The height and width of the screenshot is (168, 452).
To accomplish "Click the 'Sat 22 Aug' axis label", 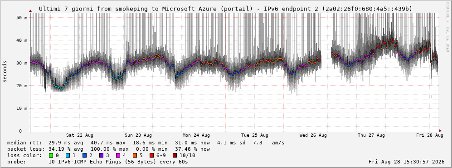I will [79, 135].
